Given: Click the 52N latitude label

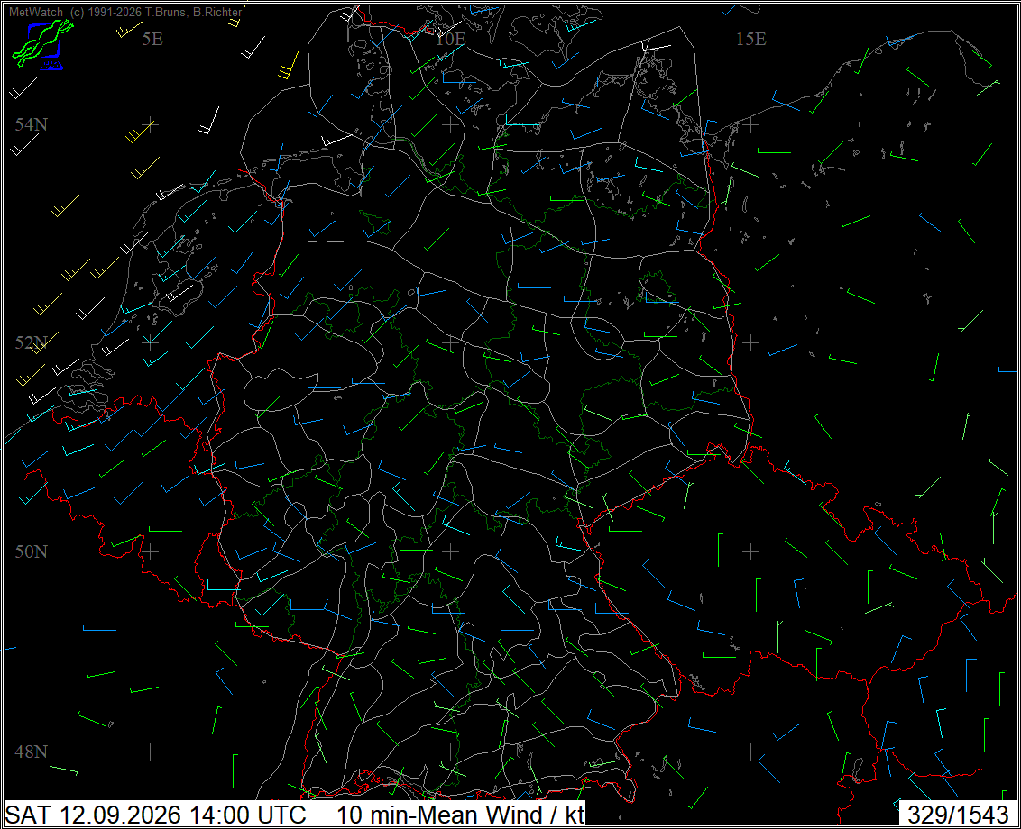Looking at the screenshot, I should (x=32, y=342).
